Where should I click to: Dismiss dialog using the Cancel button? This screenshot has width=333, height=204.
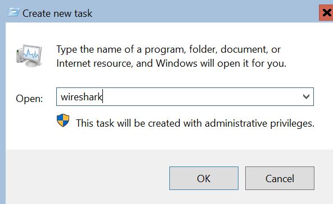coord(280,178)
